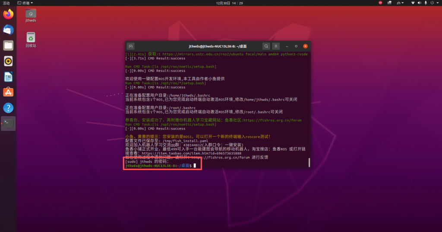Launch Firefox from the dock
The width and height of the screenshot is (442, 232).
[8, 14]
